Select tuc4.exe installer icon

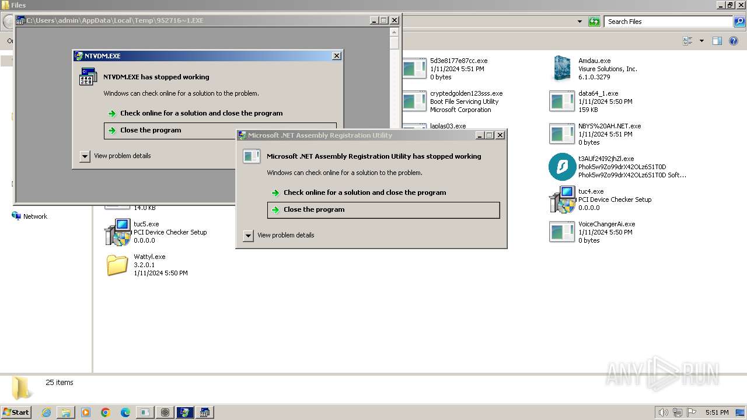click(x=562, y=199)
